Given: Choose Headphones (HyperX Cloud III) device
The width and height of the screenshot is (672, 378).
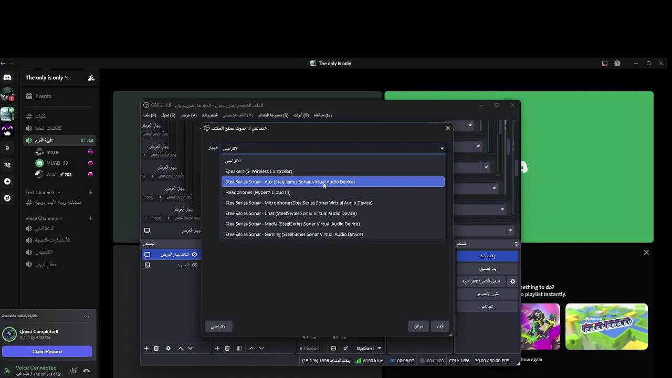Looking at the screenshot, I should 333,192.
